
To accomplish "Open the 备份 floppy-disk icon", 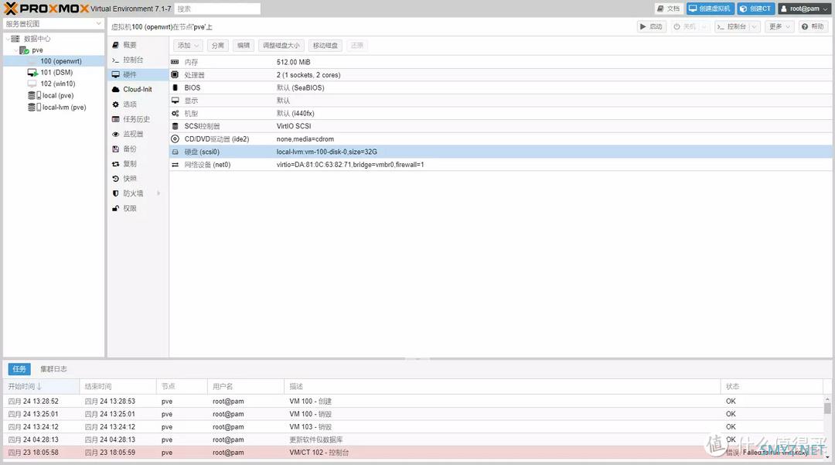I will click(x=115, y=149).
